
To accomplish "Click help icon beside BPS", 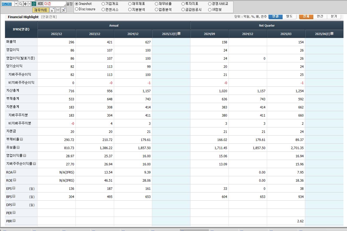I will tap(14, 196).
